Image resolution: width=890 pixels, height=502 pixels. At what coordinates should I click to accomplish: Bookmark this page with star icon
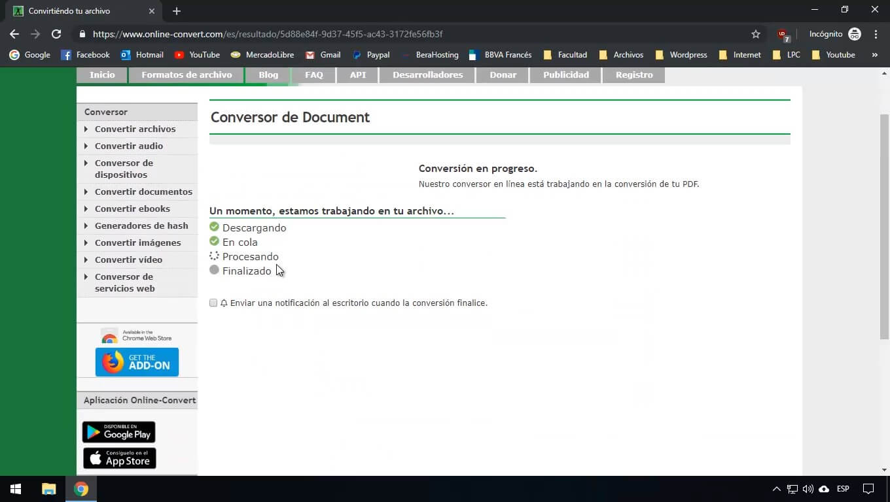[756, 34]
